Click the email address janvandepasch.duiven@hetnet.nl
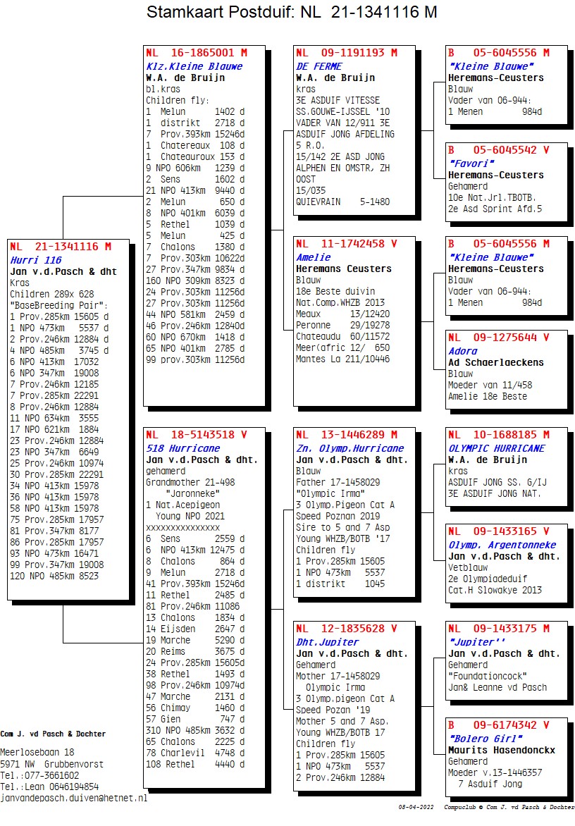The height and width of the screenshot is (826, 575). (74, 799)
